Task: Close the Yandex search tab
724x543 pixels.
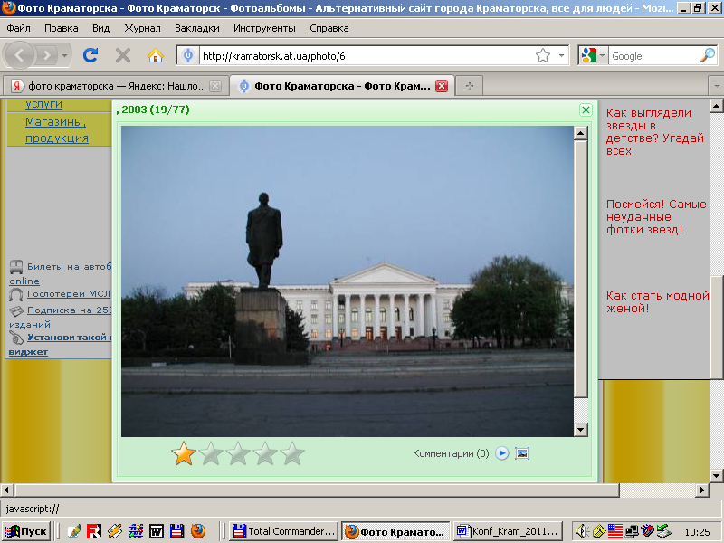Action: point(215,86)
